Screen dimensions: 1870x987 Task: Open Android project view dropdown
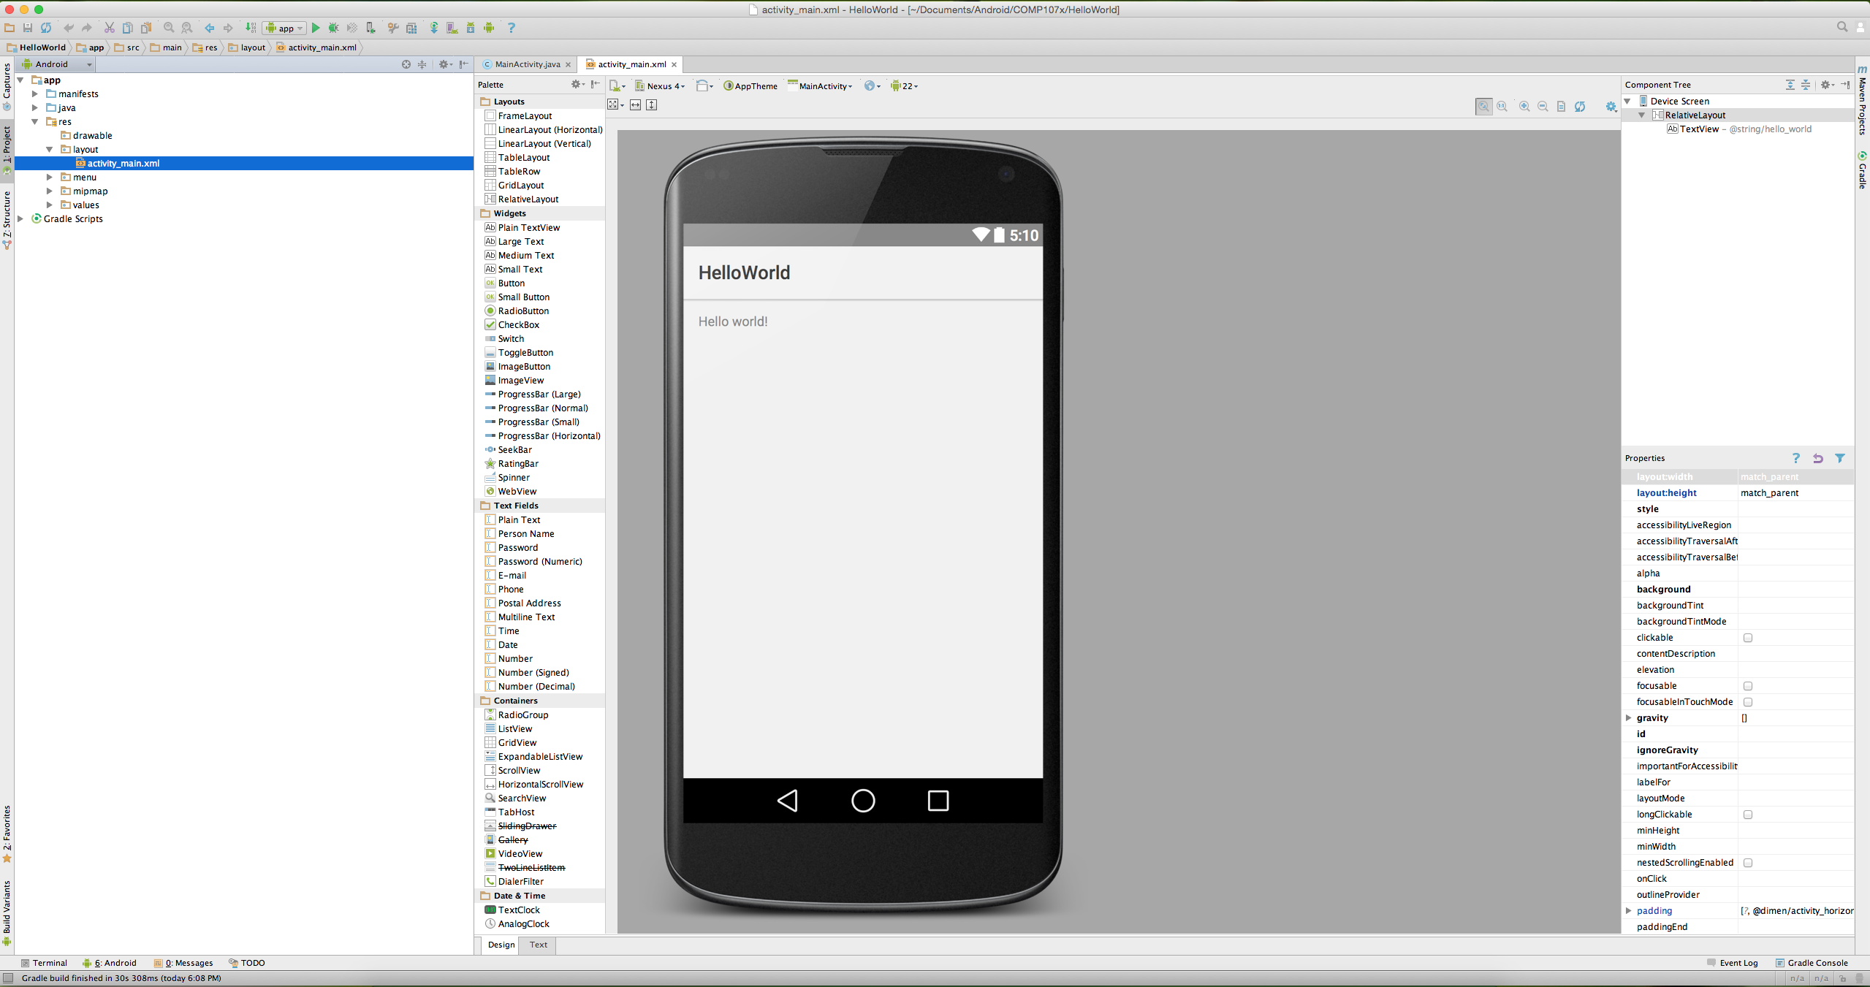point(57,64)
